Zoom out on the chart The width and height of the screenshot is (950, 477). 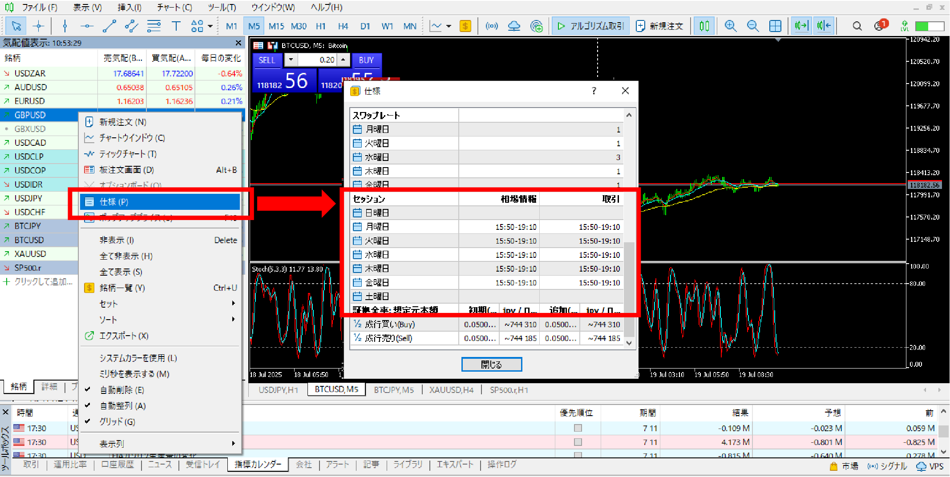coord(752,26)
